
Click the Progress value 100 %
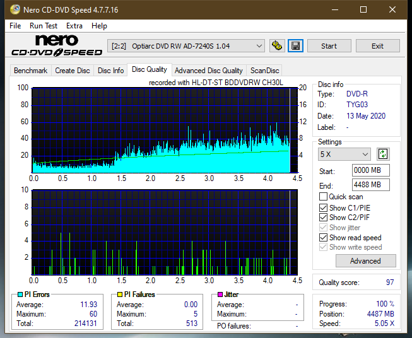pos(386,304)
